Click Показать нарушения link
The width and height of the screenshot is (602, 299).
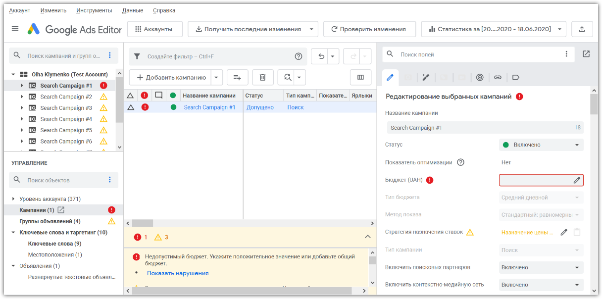pos(178,273)
